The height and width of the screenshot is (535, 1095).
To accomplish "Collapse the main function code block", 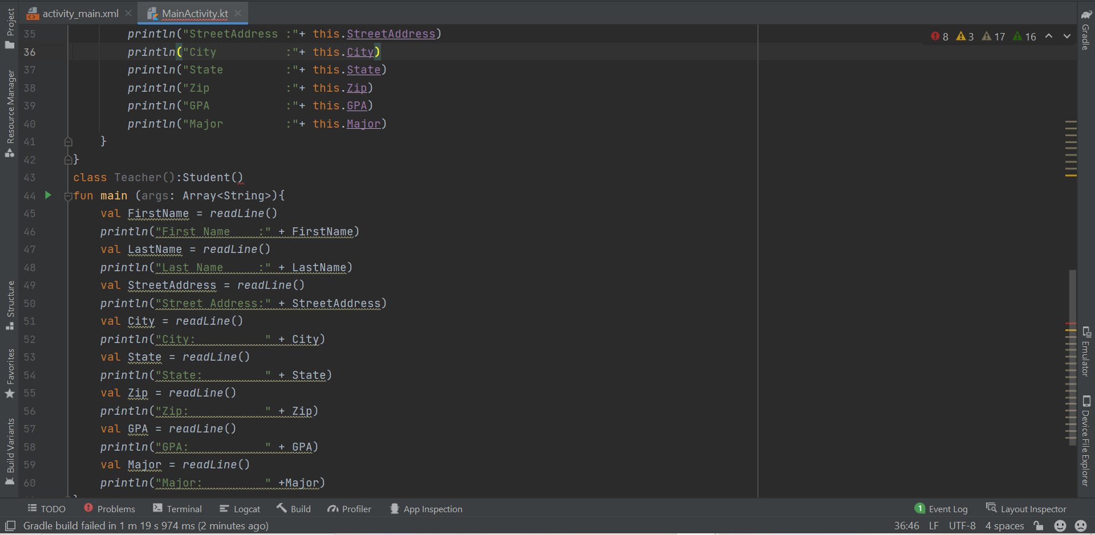I will [68, 195].
